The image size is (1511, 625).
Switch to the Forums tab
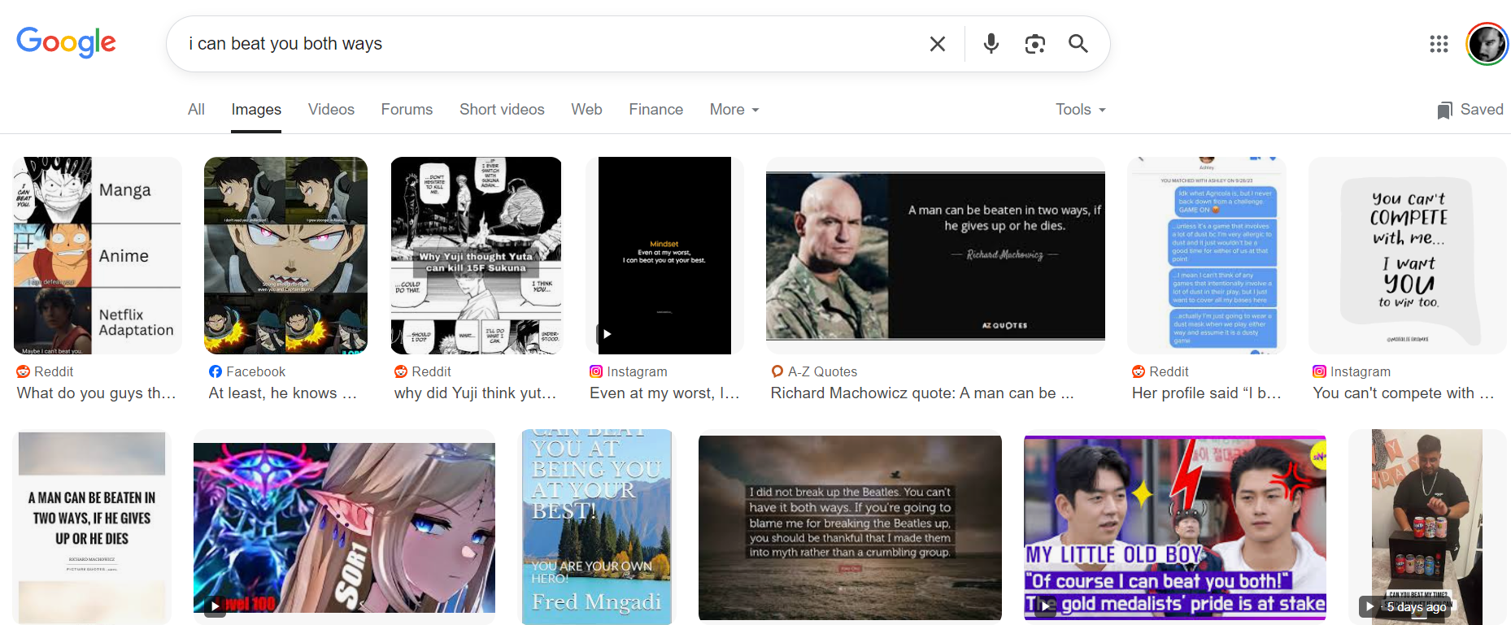407,110
